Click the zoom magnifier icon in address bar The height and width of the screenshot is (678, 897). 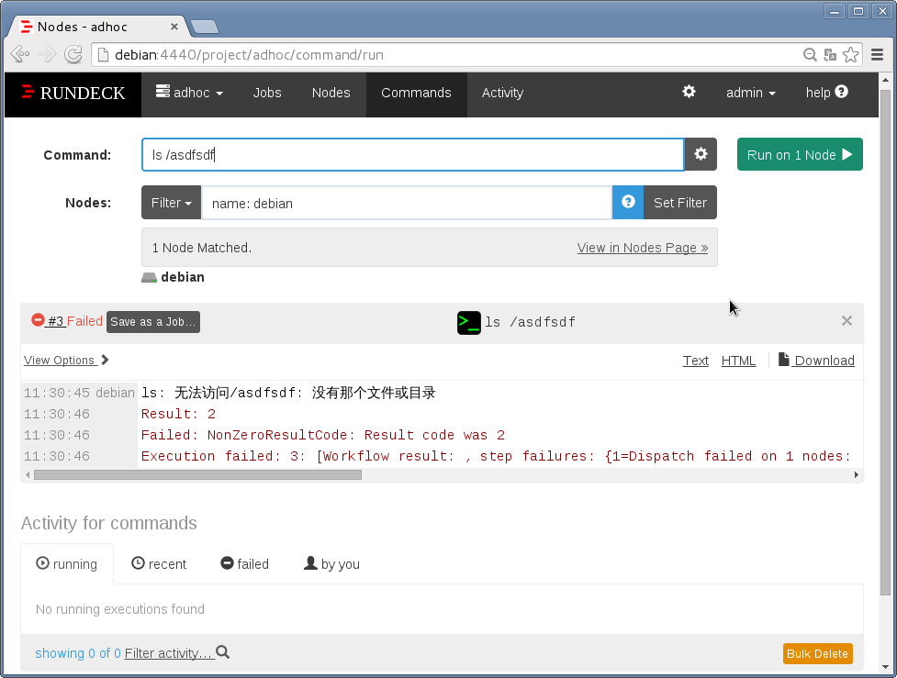pyautogui.click(x=810, y=55)
